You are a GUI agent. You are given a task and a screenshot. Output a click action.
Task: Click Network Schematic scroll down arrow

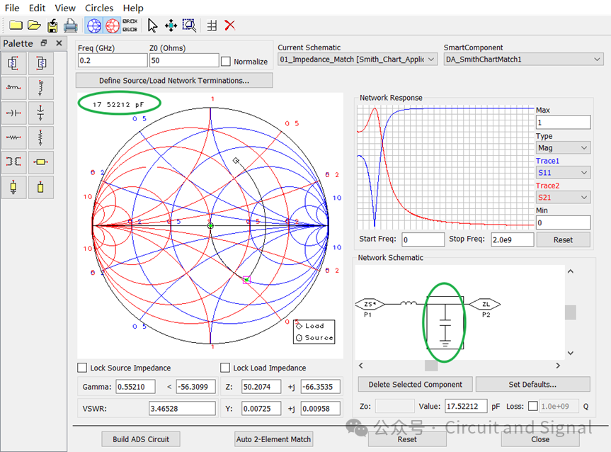coord(571,353)
